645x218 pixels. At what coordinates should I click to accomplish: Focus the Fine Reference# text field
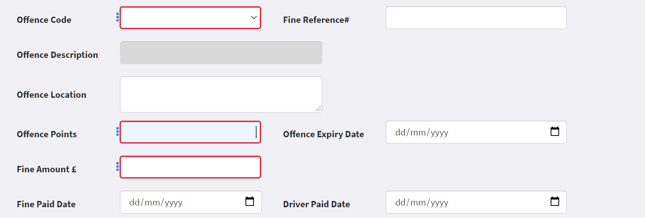[x=476, y=18]
